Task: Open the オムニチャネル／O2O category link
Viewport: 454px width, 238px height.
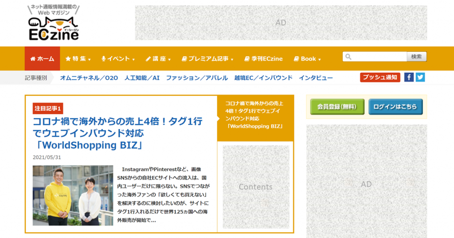Action: click(89, 78)
